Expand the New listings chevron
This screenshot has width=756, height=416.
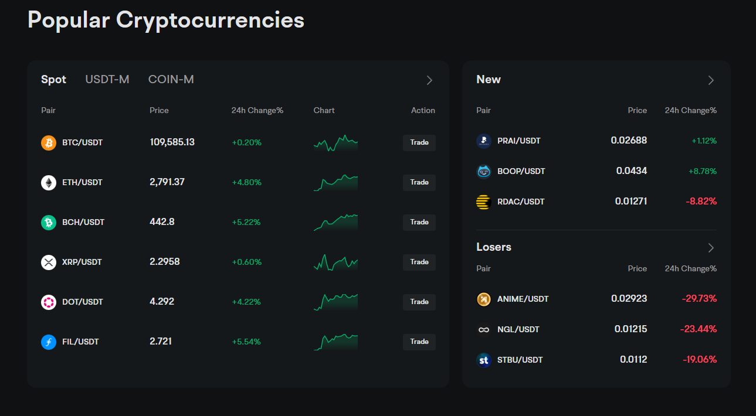[x=711, y=80]
